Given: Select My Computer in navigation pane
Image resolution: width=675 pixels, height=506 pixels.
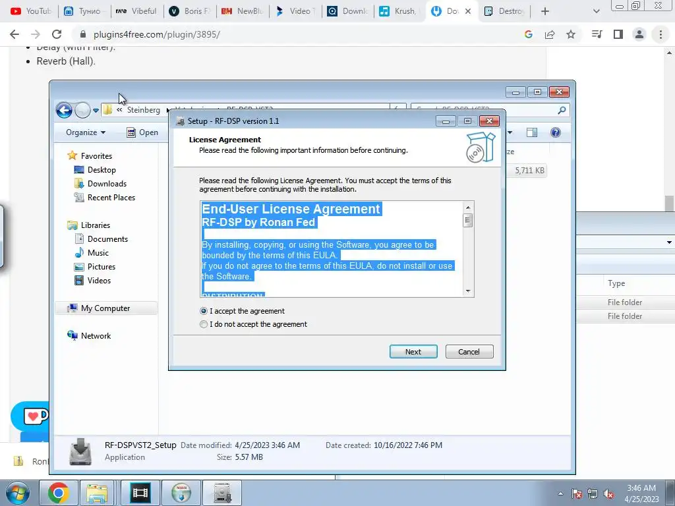Looking at the screenshot, I should coord(106,308).
